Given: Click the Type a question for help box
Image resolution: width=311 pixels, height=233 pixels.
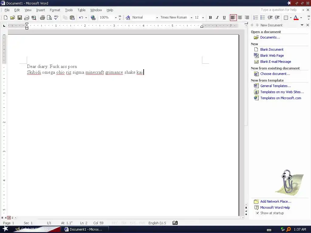Looking at the screenshot, I should (280, 10).
